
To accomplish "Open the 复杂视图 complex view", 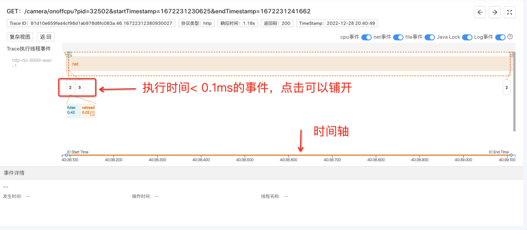I will click(21, 37).
